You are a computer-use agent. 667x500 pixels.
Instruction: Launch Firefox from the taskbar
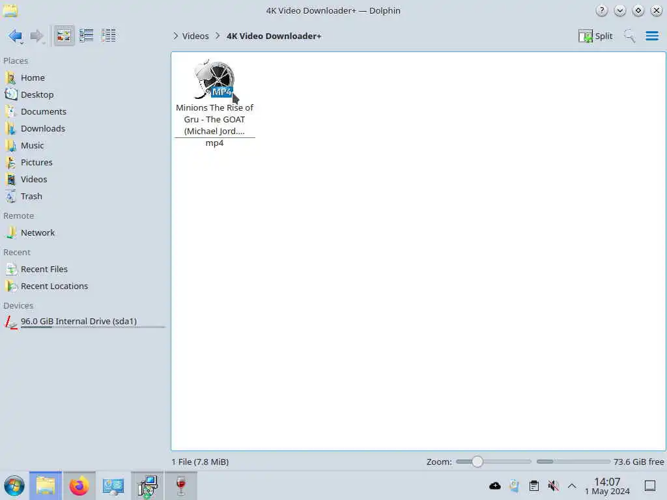pos(79,486)
